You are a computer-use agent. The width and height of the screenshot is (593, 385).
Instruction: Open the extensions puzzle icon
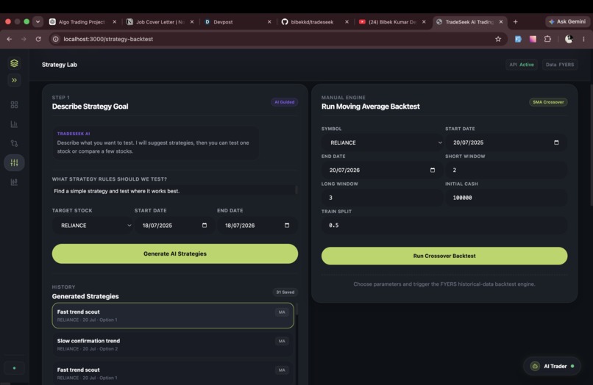click(547, 39)
